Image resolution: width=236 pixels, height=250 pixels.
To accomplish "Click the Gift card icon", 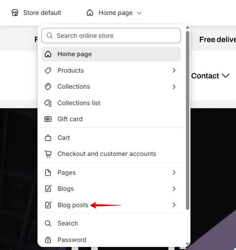I will click(x=48, y=119).
